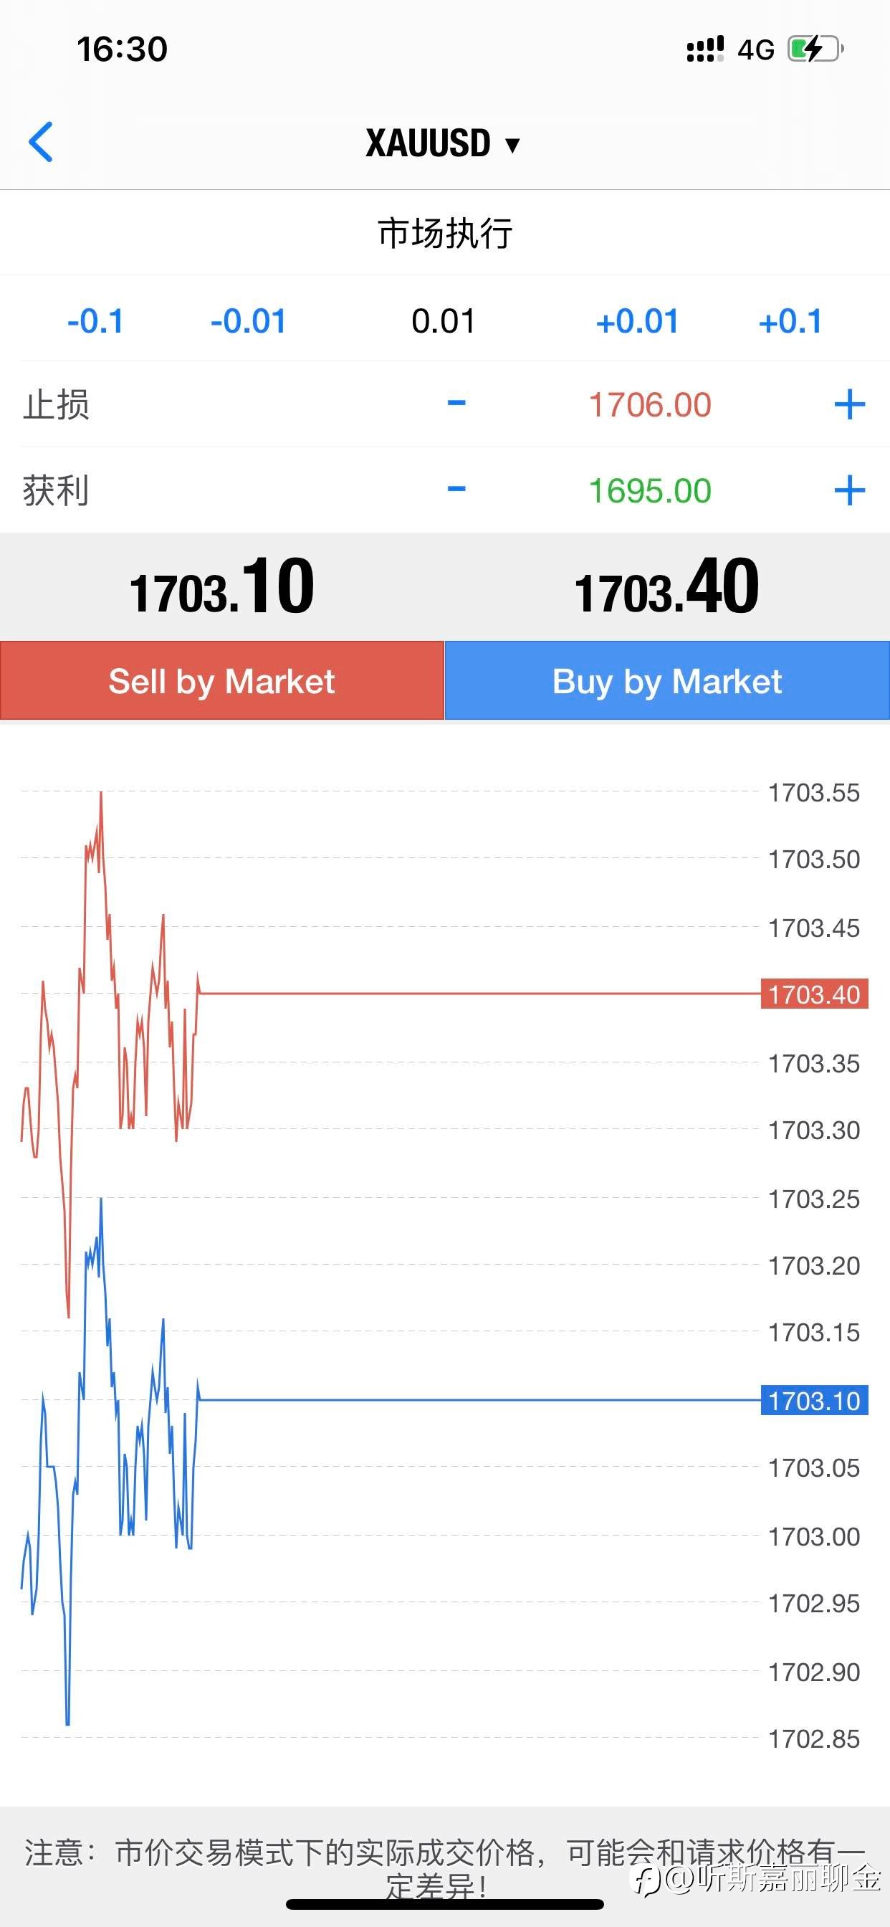Screen dimensions: 890x1927
Task: Tap minus icon for 止损 stop loss
Action: coord(456,404)
